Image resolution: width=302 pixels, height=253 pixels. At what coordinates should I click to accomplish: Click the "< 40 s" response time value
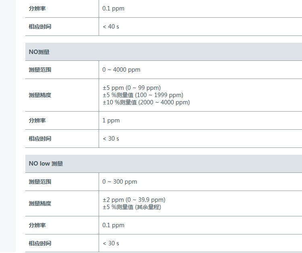111,27
